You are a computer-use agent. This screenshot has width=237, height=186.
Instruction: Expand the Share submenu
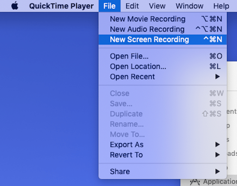pyautogui.click(x=163, y=171)
